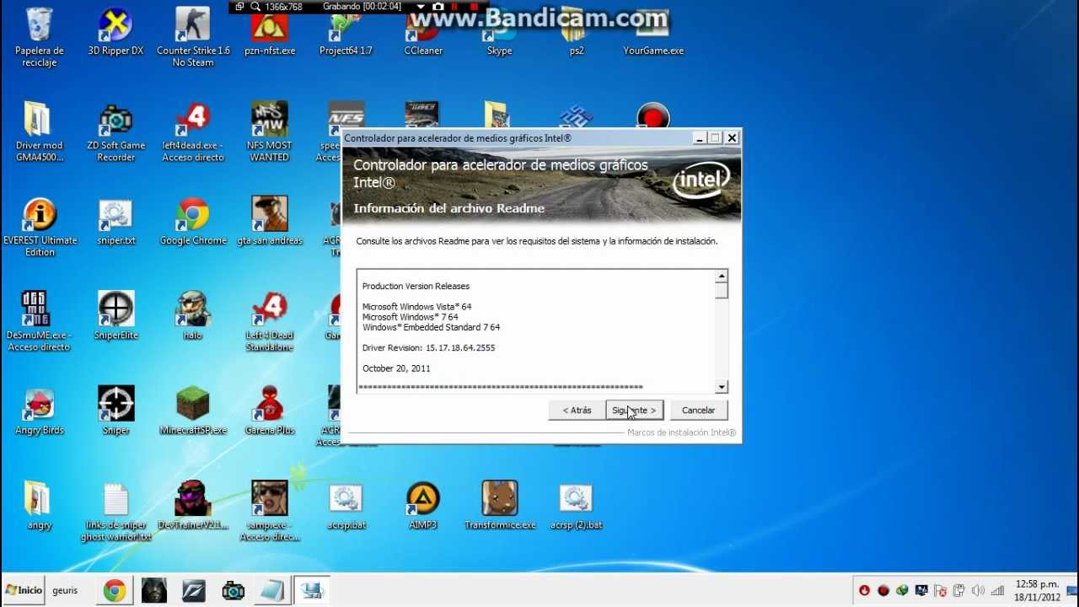The image size is (1079, 607).
Task: Select the Left 4 Dead Standalone icon
Action: coord(270,322)
